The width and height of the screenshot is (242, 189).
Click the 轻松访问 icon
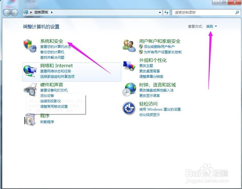coord(129,109)
